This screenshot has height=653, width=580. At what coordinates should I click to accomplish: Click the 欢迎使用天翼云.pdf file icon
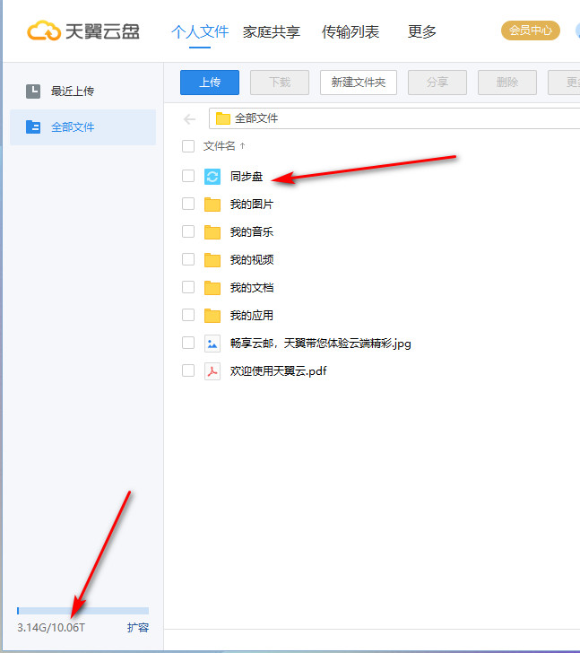point(212,371)
